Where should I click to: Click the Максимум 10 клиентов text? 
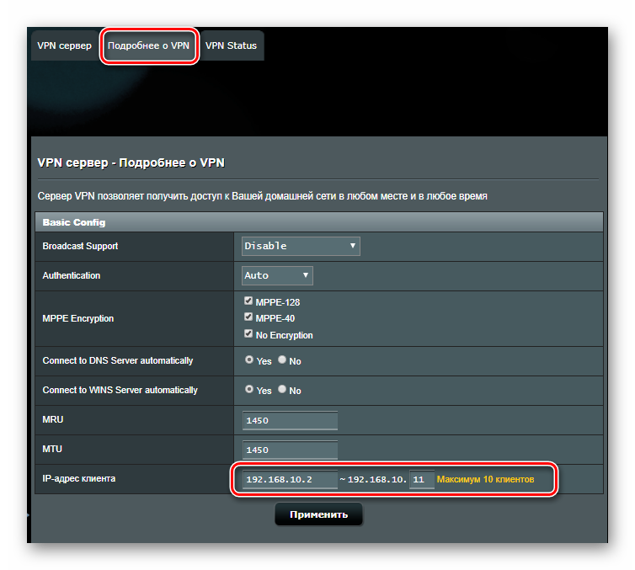point(485,480)
